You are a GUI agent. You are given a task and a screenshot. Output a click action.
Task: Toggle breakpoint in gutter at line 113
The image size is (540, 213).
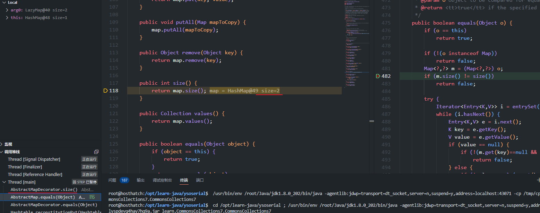pos(106,53)
